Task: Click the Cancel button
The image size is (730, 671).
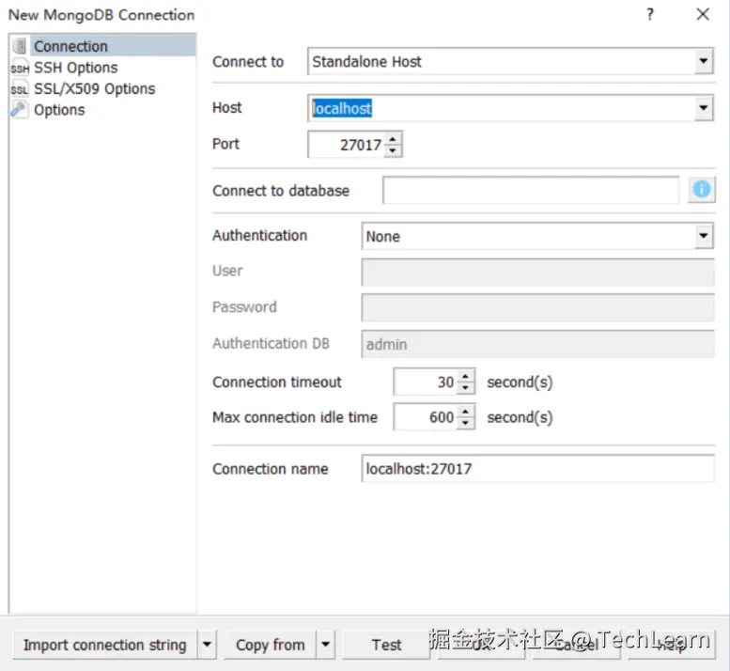Action: [x=576, y=645]
